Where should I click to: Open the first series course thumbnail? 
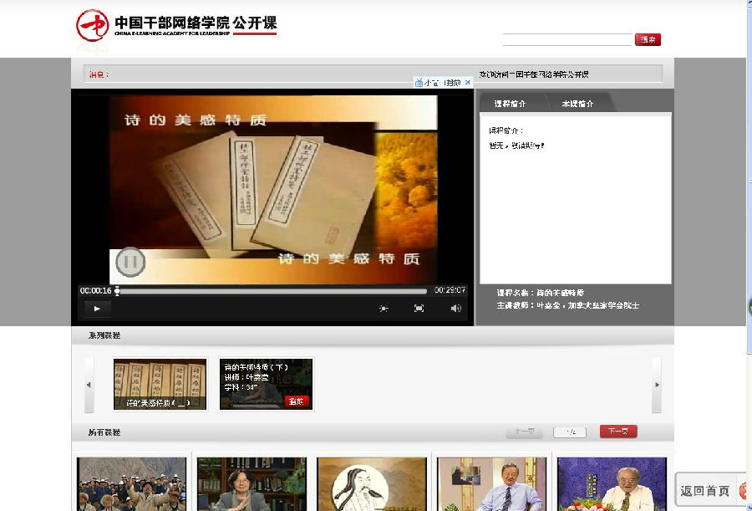(x=160, y=385)
